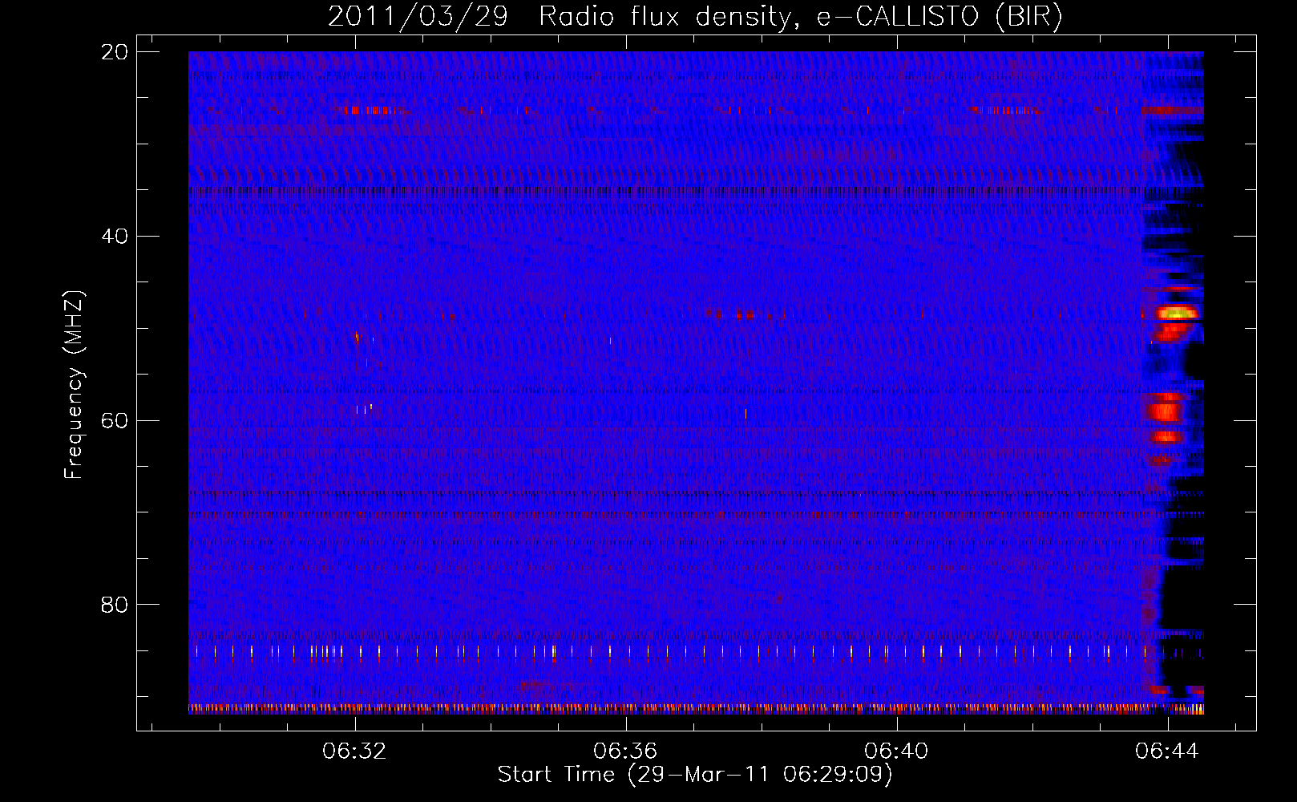The image size is (1297, 802).
Task: Click the 06:44 time tick label
Action: (x=1166, y=751)
